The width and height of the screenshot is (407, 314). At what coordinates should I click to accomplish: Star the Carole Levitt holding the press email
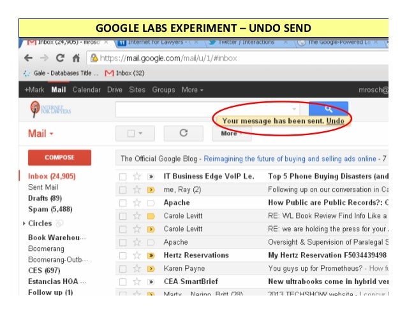(x=137, y=229)
